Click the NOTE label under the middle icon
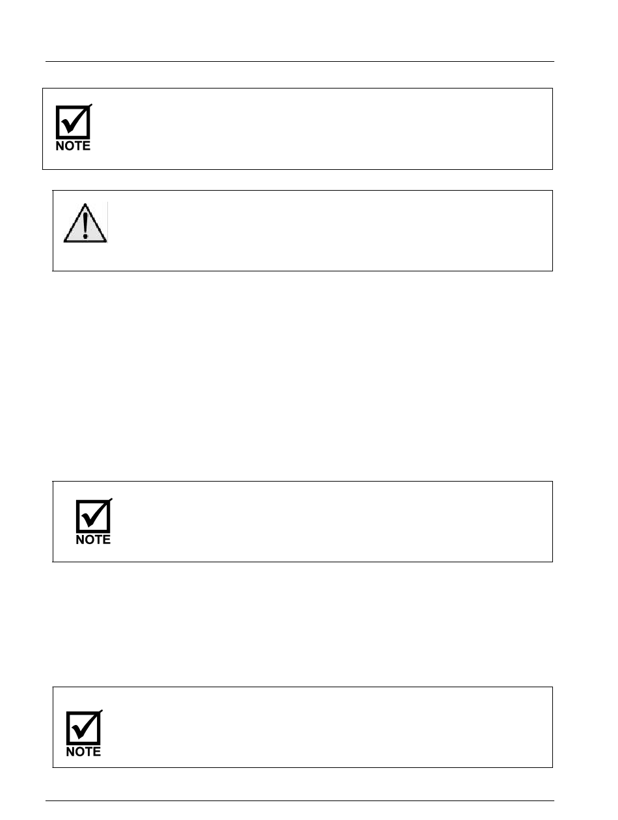The image size is (618, 820). click(94, 540)
